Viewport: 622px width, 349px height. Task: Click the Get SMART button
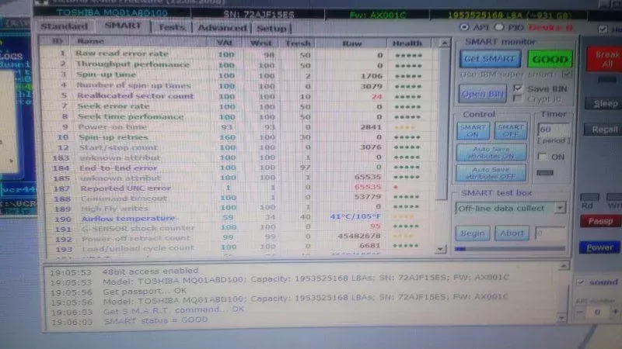point(491,59)
